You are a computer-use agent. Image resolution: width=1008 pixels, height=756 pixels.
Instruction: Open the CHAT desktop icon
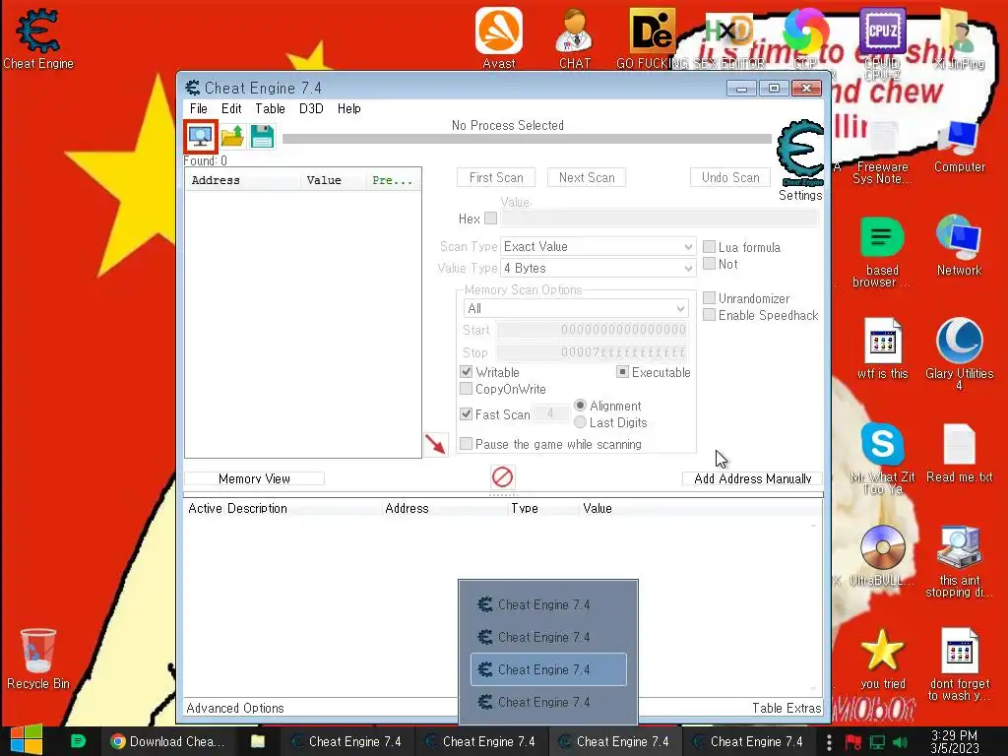tap(575, 38)
